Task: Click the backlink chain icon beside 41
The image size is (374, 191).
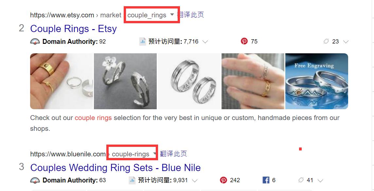Action: click(x=301, y=180)
